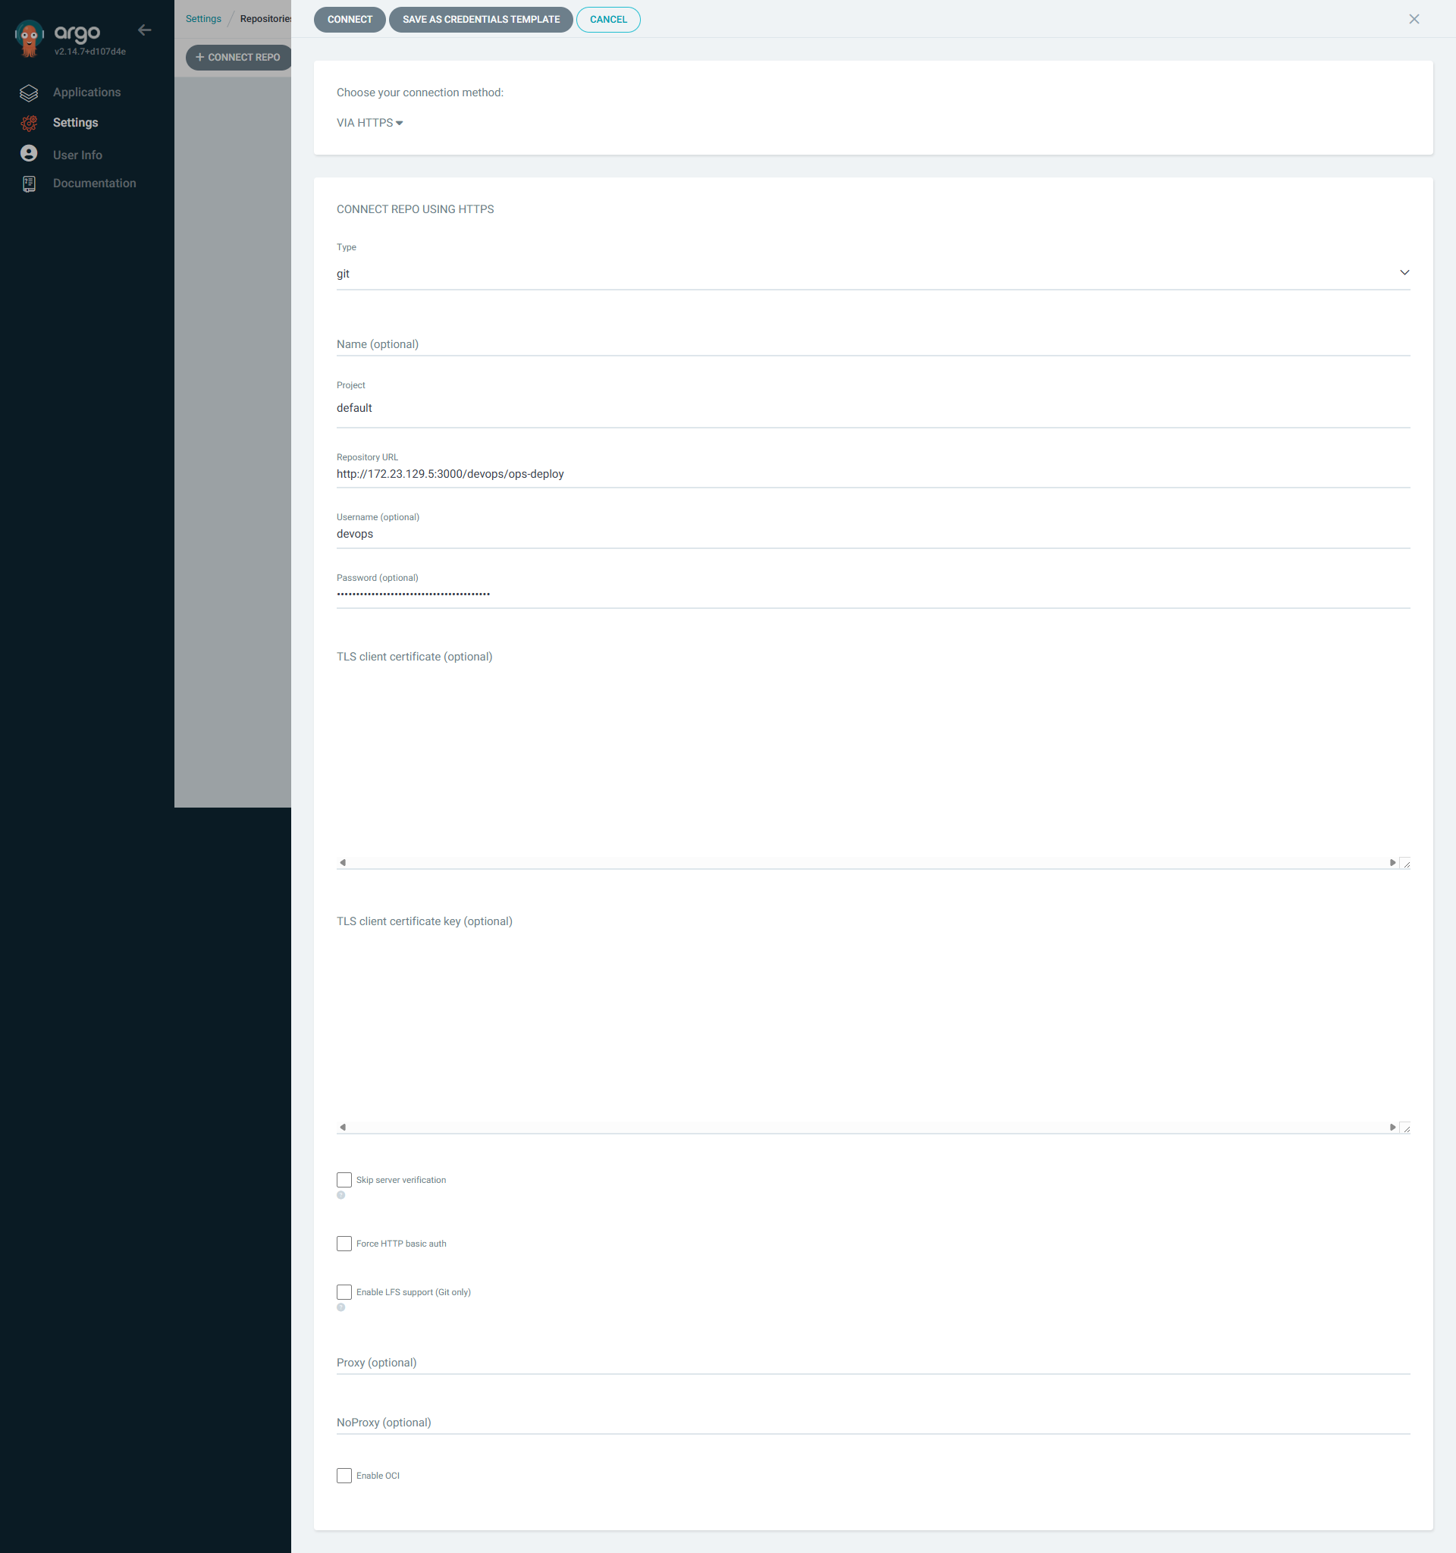The height and width of the screenshot is (1553, 1456).
Task: Open the User Info menu item
Action: (77, 155)
